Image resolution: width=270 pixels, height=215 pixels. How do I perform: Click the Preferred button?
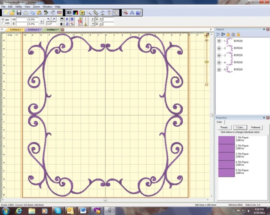(x=256, y=127)
